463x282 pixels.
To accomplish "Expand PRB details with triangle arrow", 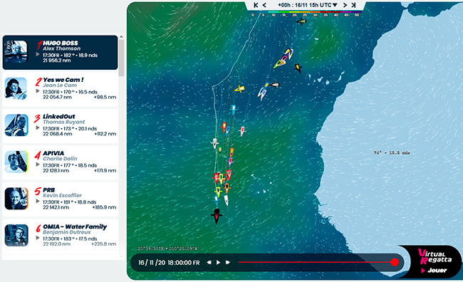I will pyautogui.click(x=38, y=201).
